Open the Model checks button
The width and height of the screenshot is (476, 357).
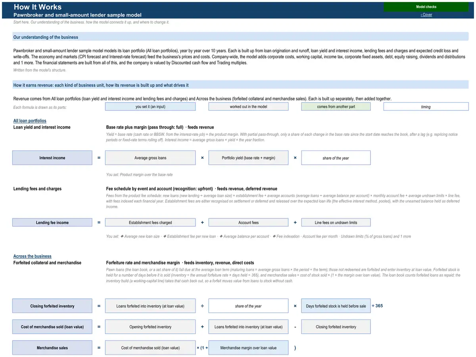pyautogui.click(x=426, y=7)
